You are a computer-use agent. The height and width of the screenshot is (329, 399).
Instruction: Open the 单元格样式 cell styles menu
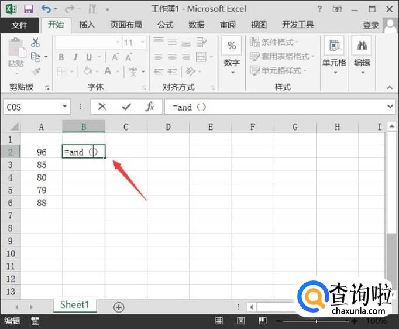click(x=278, y=70)
